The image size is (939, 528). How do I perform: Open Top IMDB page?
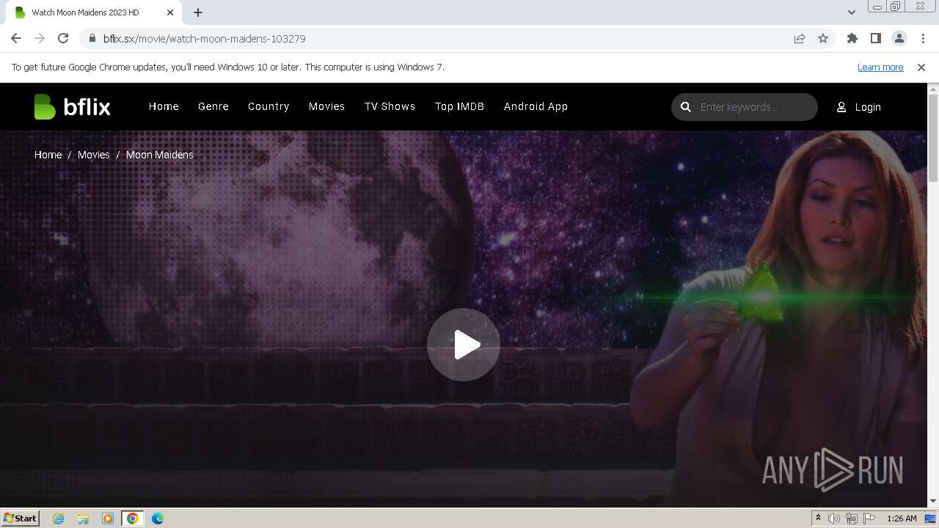(459, 106)
